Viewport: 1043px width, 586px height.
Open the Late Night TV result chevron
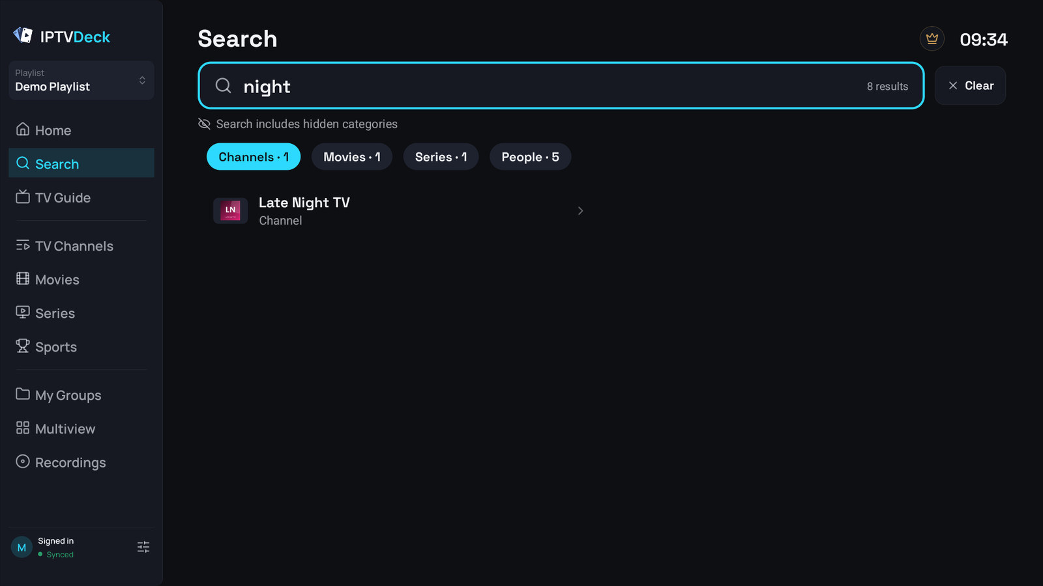[580, 211]
